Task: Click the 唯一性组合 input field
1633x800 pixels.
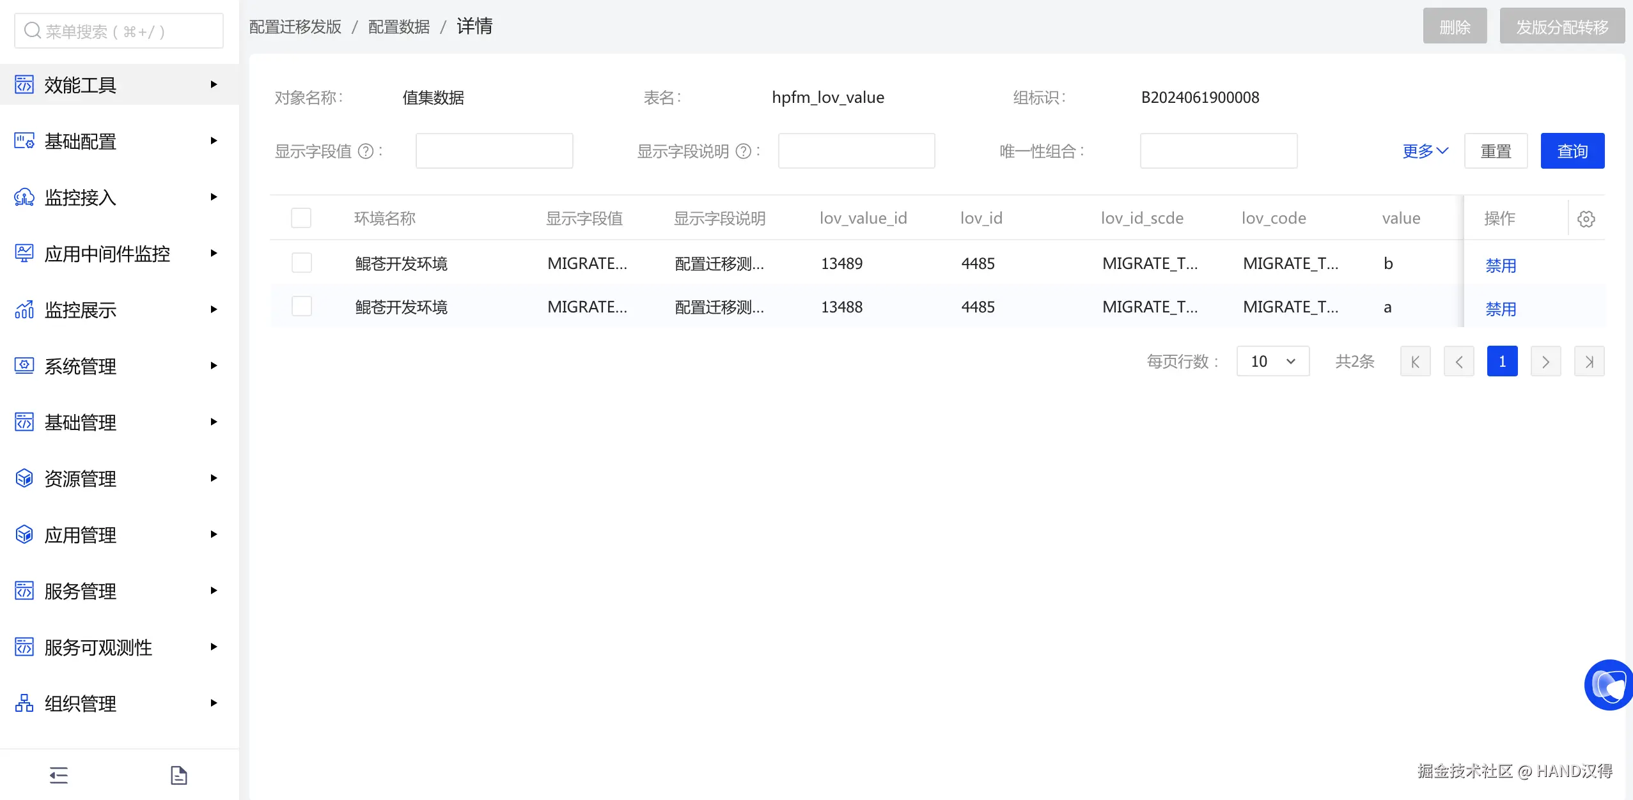Action: (1219, 151)
